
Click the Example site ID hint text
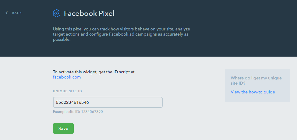point(78,112)
